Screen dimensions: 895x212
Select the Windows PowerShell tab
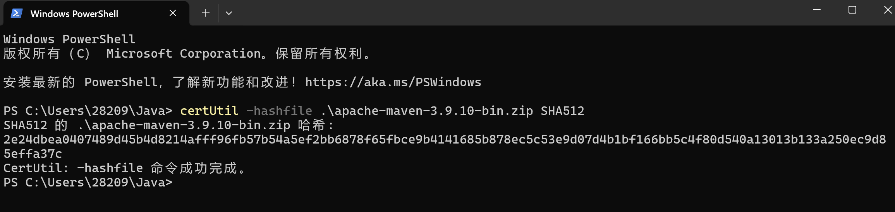tap(96, 13)
